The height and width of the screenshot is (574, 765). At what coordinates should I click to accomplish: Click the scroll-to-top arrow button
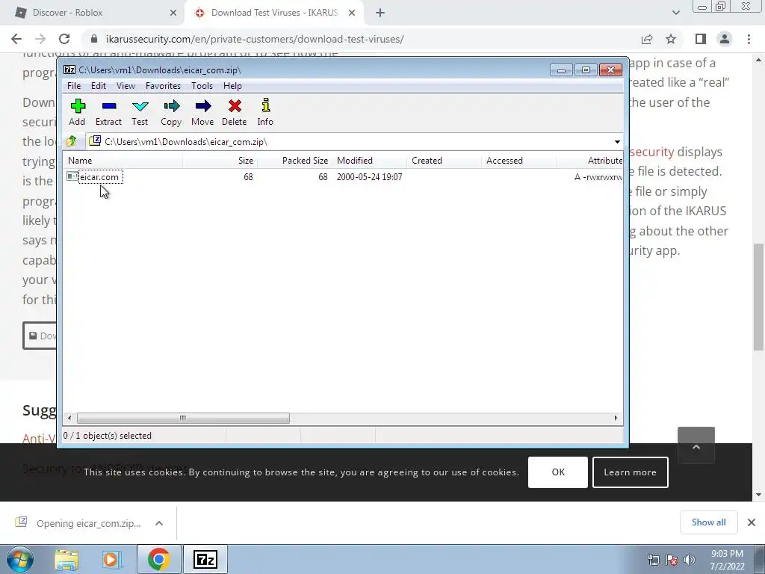(x=696, y=446)
